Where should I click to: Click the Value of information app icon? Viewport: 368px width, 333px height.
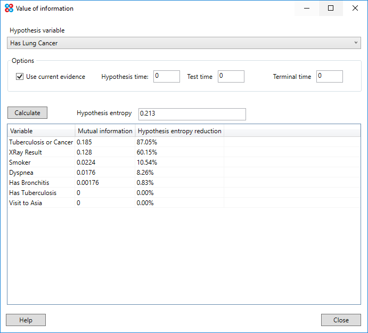(9, 9)
